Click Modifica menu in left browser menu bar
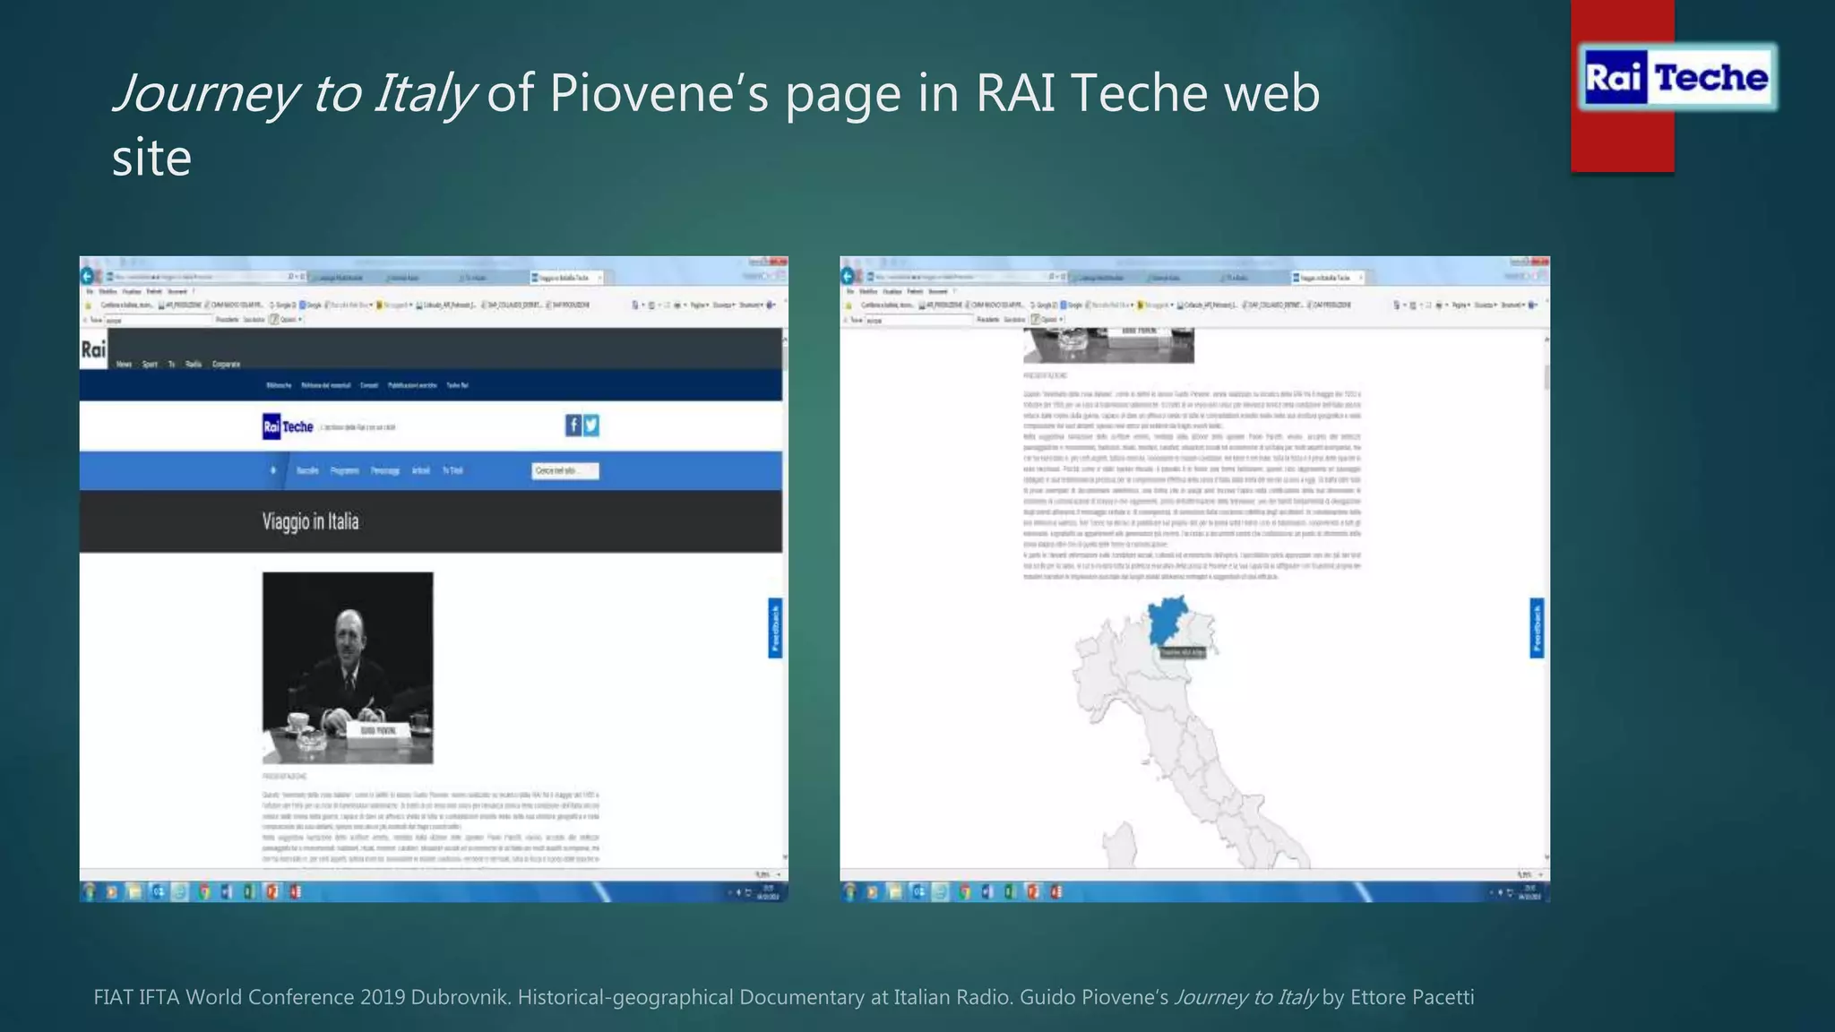The width and height of the screenshot is (1835, 1032). click(x=108, y=292)
